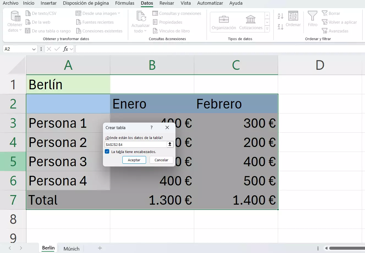The width and height of the screenshot is (365, 253).
Task: Cancel the Crear tabla dialog
Action: point(161,160)
